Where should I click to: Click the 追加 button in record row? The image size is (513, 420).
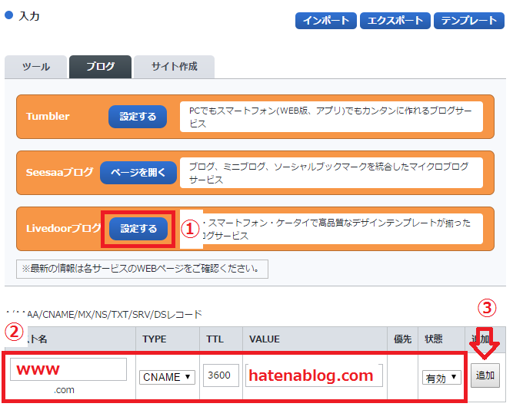[485, 375]
